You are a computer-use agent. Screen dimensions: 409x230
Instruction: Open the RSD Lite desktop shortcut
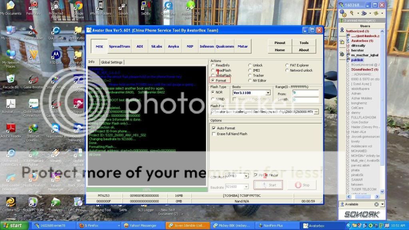click(x=56, y=55)
